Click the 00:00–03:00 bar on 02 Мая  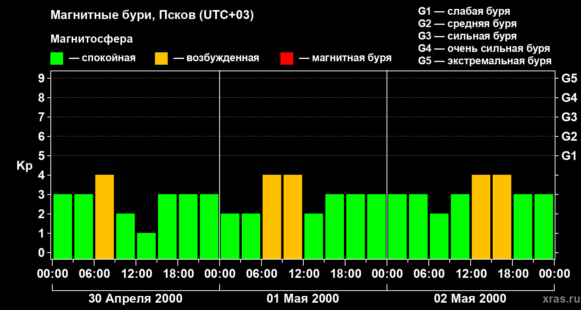[x=397, y=226]
